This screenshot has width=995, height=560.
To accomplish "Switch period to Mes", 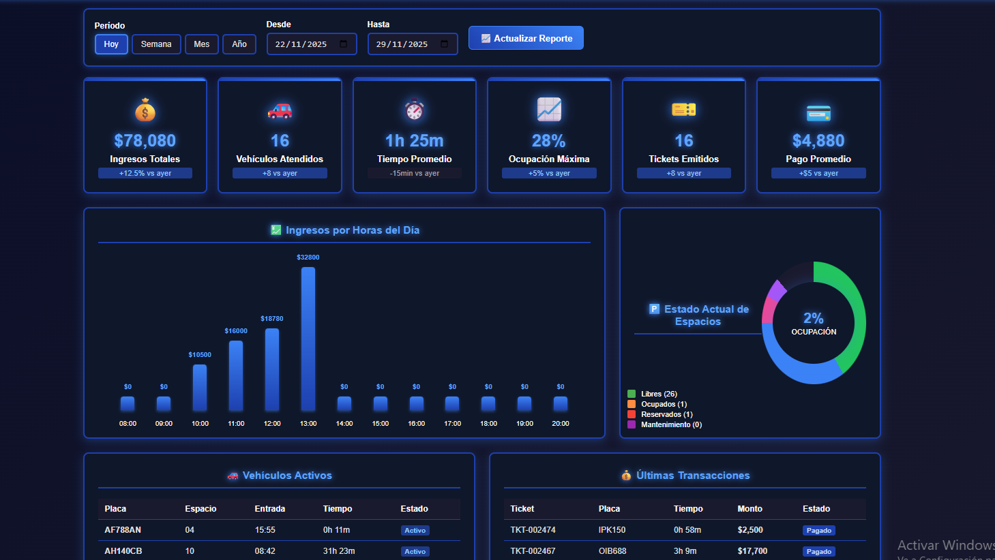I will click(202, 44).
